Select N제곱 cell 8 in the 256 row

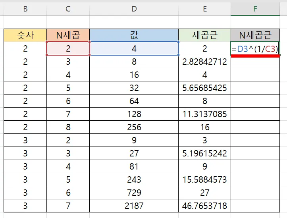(x=68, y=127)
